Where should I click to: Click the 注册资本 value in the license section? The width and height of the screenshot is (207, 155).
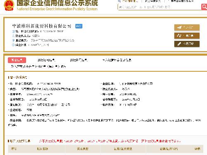[x=39, y=94]
